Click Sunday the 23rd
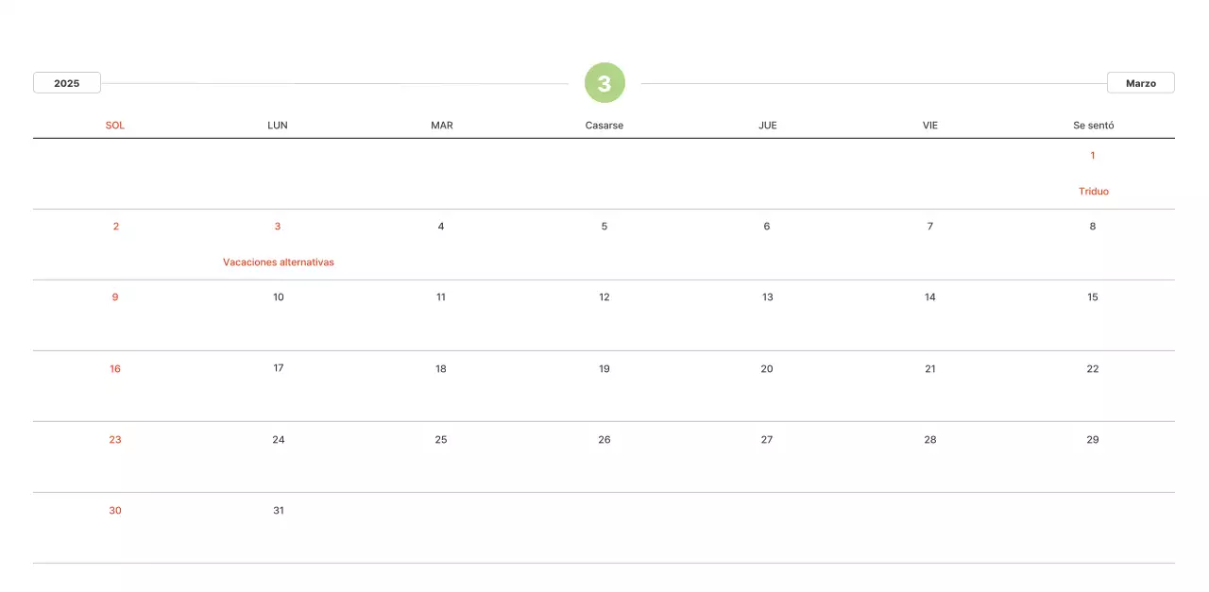Screen dimensions: 1209x592 coord(115,440)
